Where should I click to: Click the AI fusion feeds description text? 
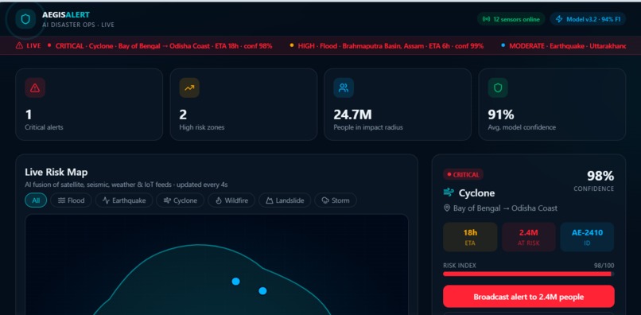point(126,185)
